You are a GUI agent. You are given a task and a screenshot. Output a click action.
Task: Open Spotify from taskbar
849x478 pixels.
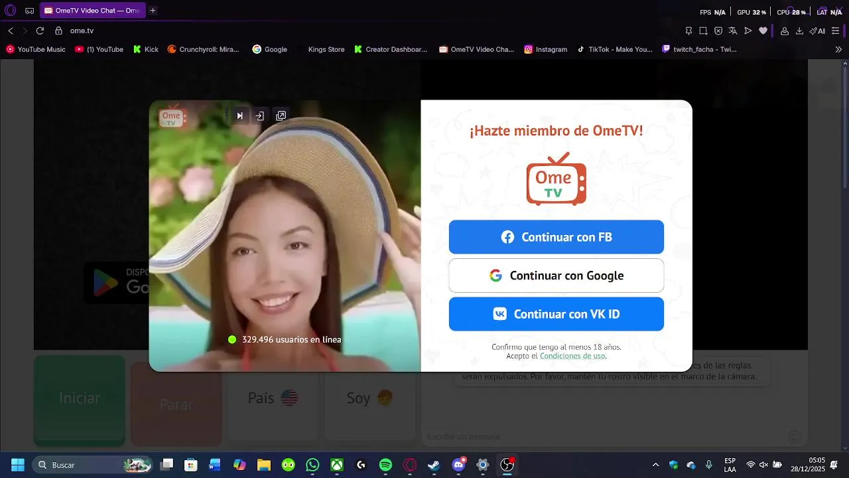385,465
